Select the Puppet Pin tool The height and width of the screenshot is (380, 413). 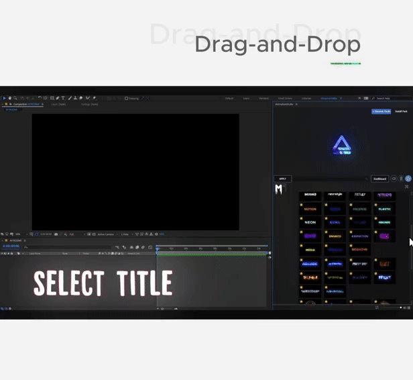coord(95,98)
